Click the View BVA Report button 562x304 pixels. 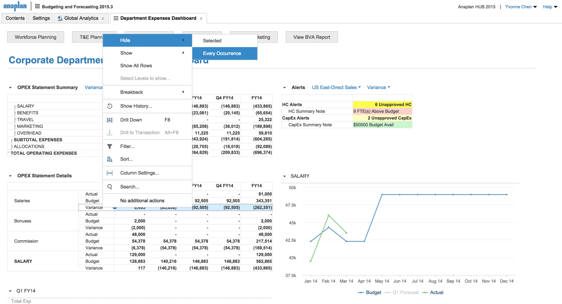click(312, 37)
